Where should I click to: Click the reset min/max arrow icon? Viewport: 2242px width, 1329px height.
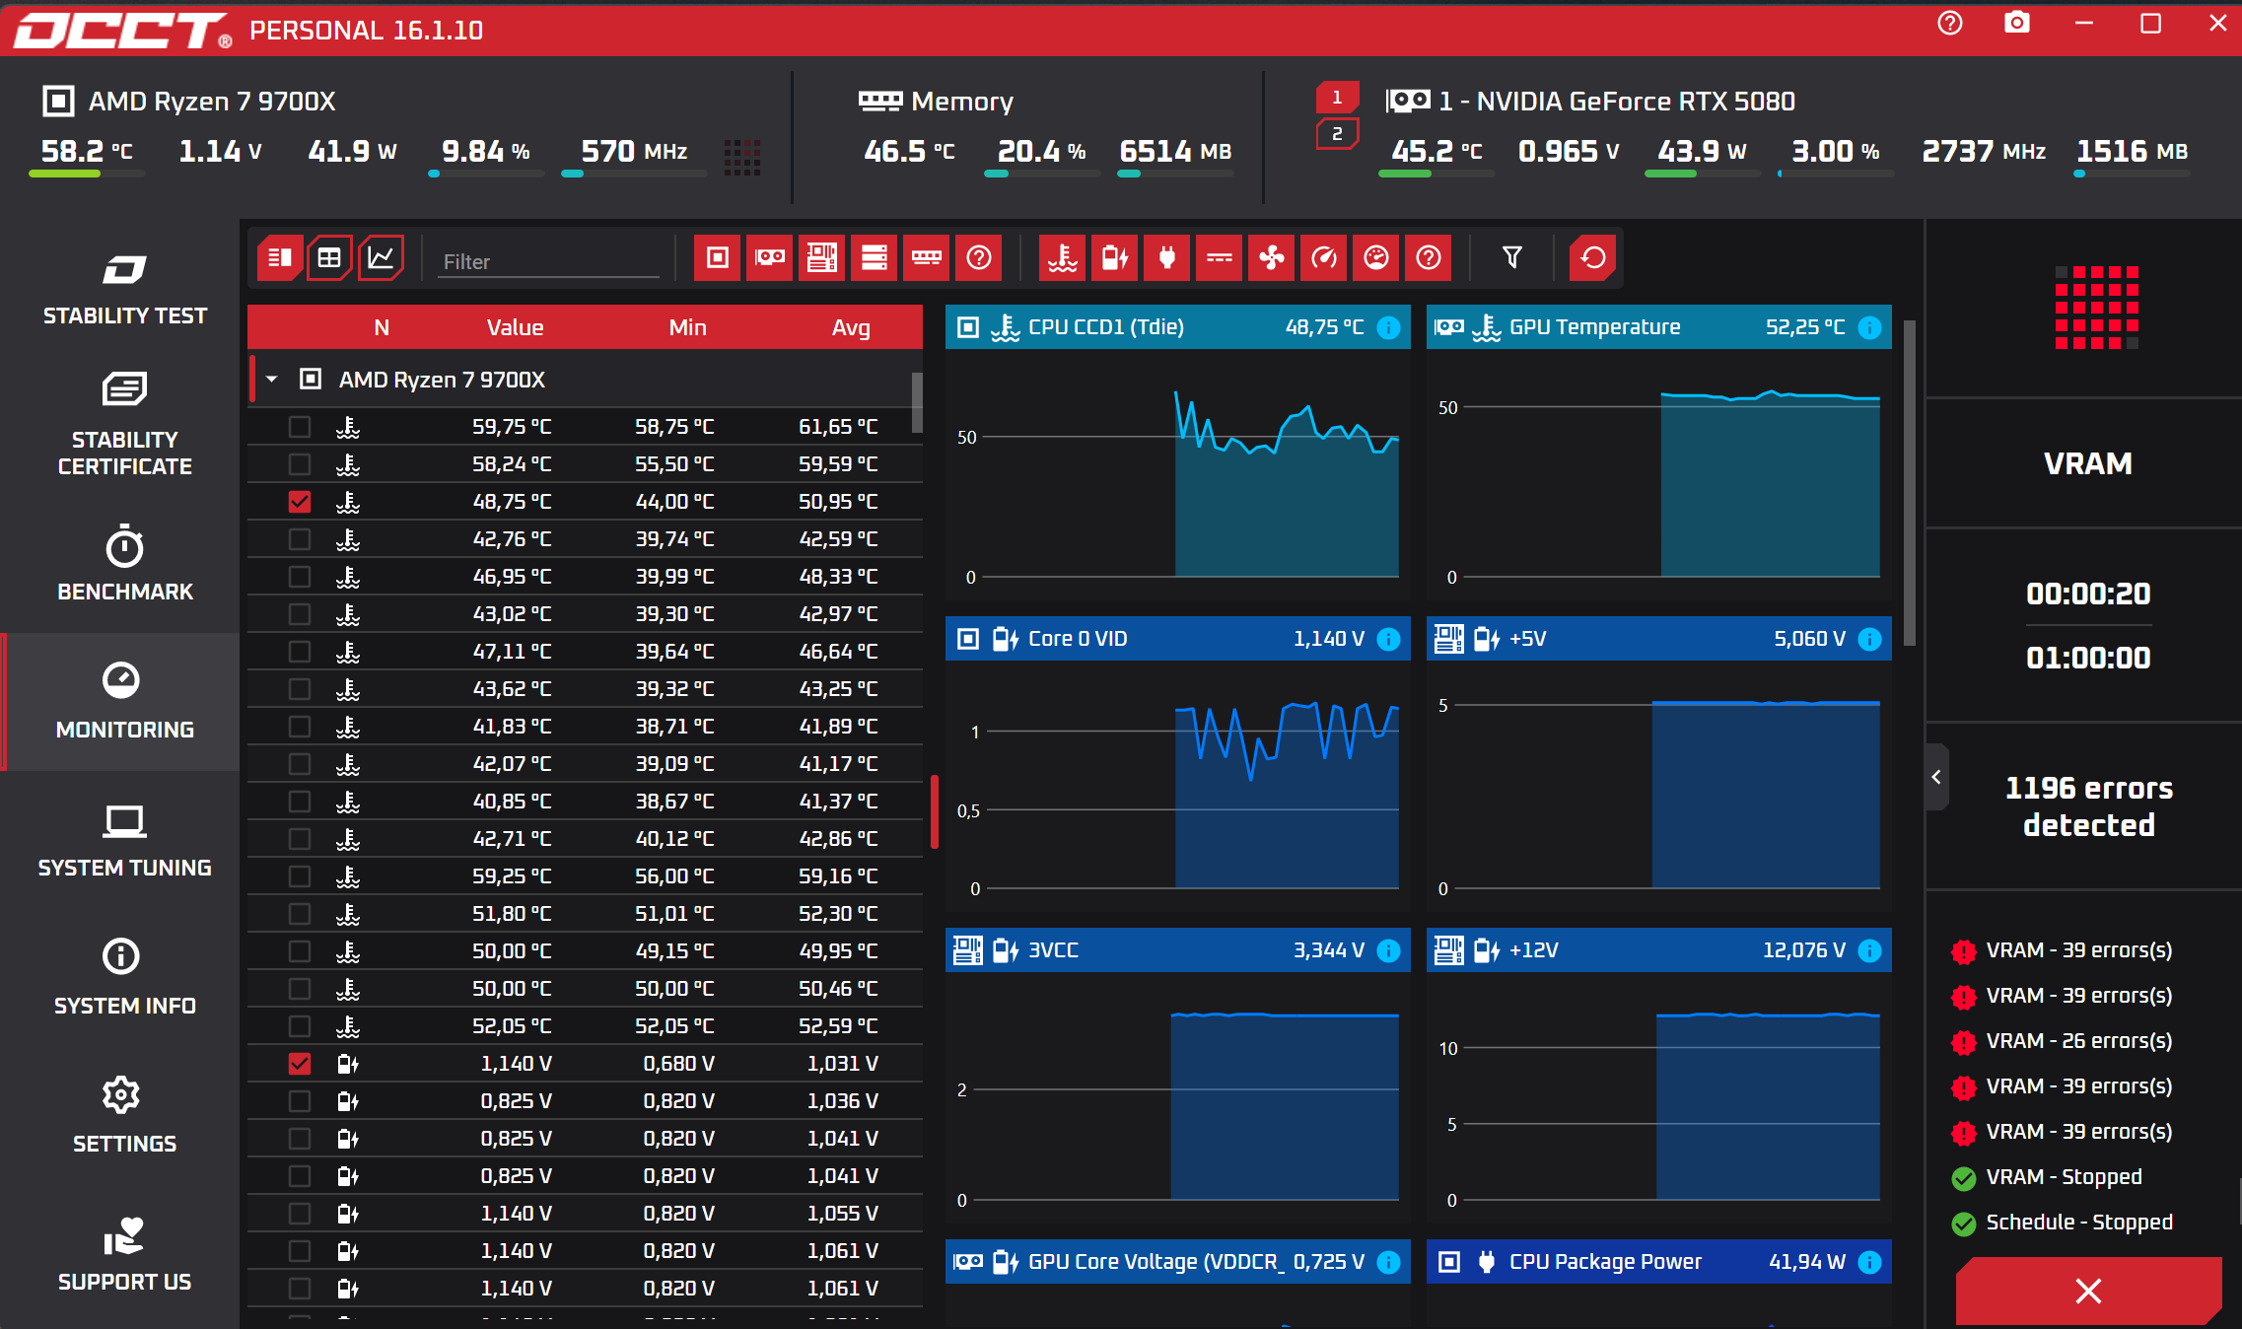1592,258
